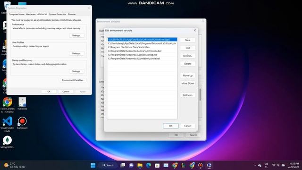Open the Remote tab
Viewport: 302px width, 170px height.
[72, 14]
